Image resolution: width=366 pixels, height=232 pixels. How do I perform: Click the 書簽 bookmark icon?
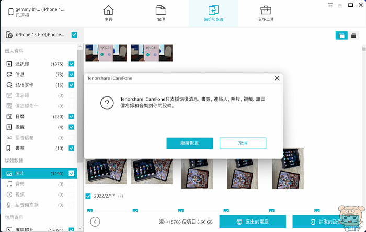click(8, 148)
